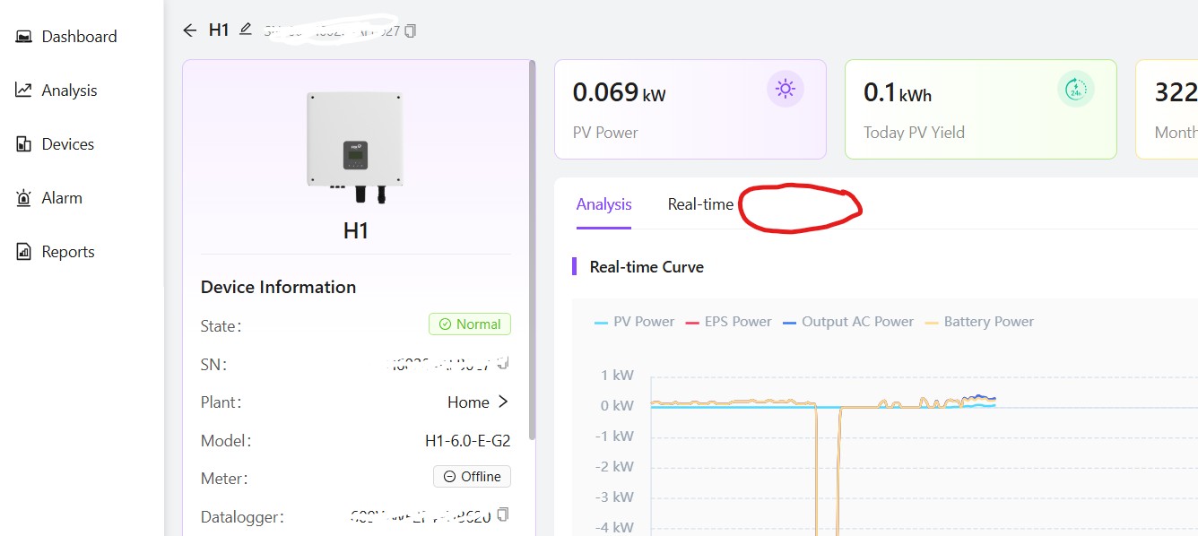This screenshot has height=536, width=1198.
Task: Toggle PV Power series in chart legend
Action: tap(634, 322)
